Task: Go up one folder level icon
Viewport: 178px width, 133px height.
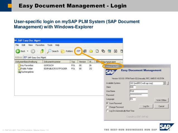Action: pyautogui.click(x=42, y=51)
